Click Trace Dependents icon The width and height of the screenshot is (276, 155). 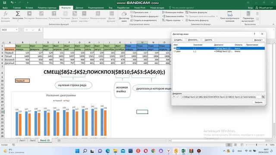[163, 16]
